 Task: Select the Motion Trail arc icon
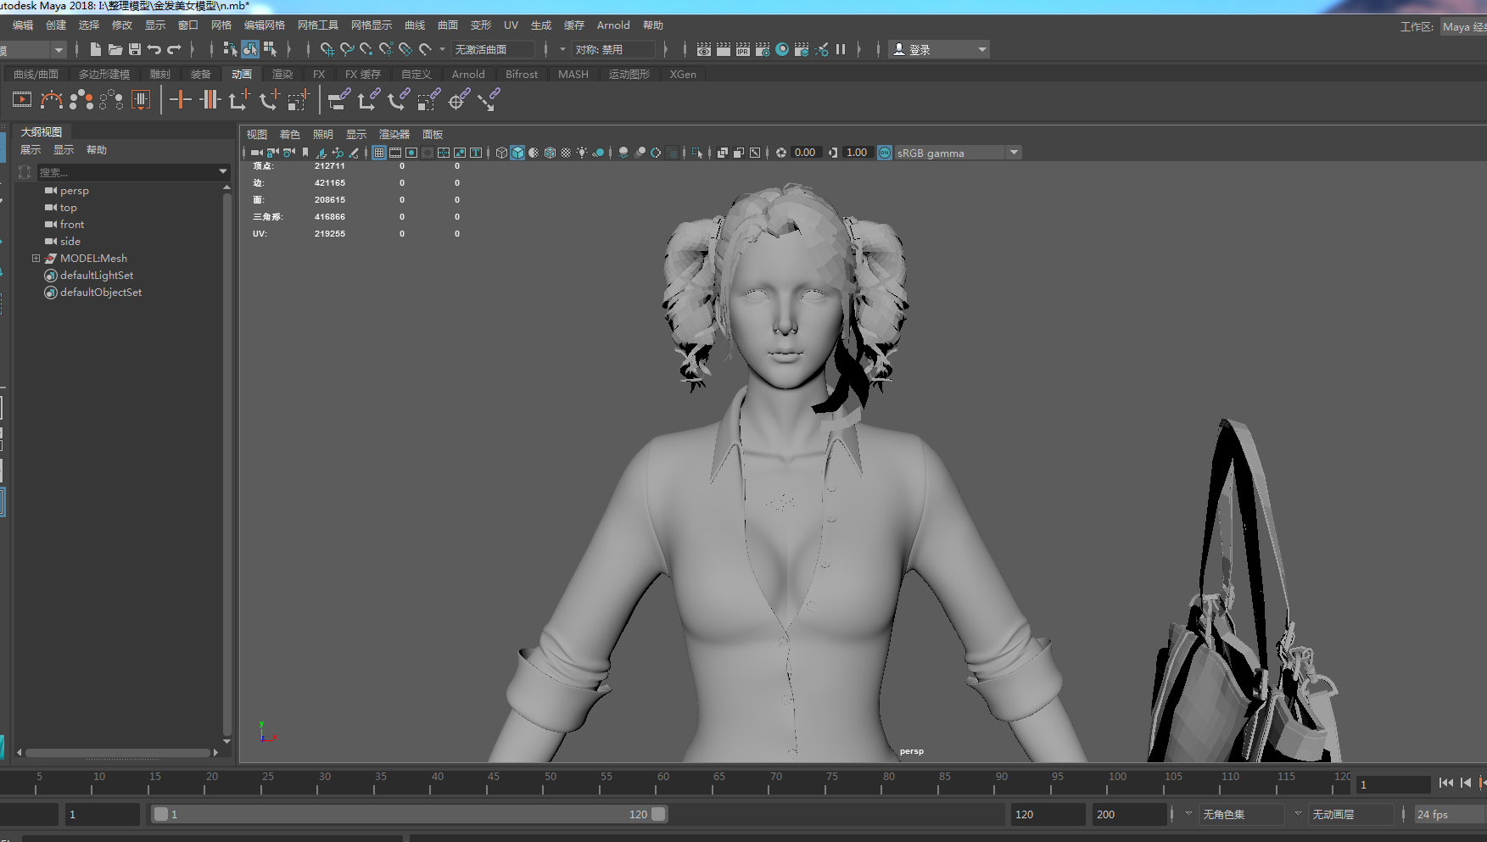point(52,100)
